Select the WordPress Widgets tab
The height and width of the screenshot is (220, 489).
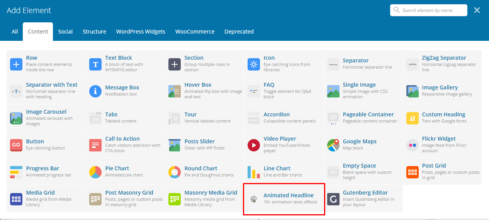coord(141,32)
